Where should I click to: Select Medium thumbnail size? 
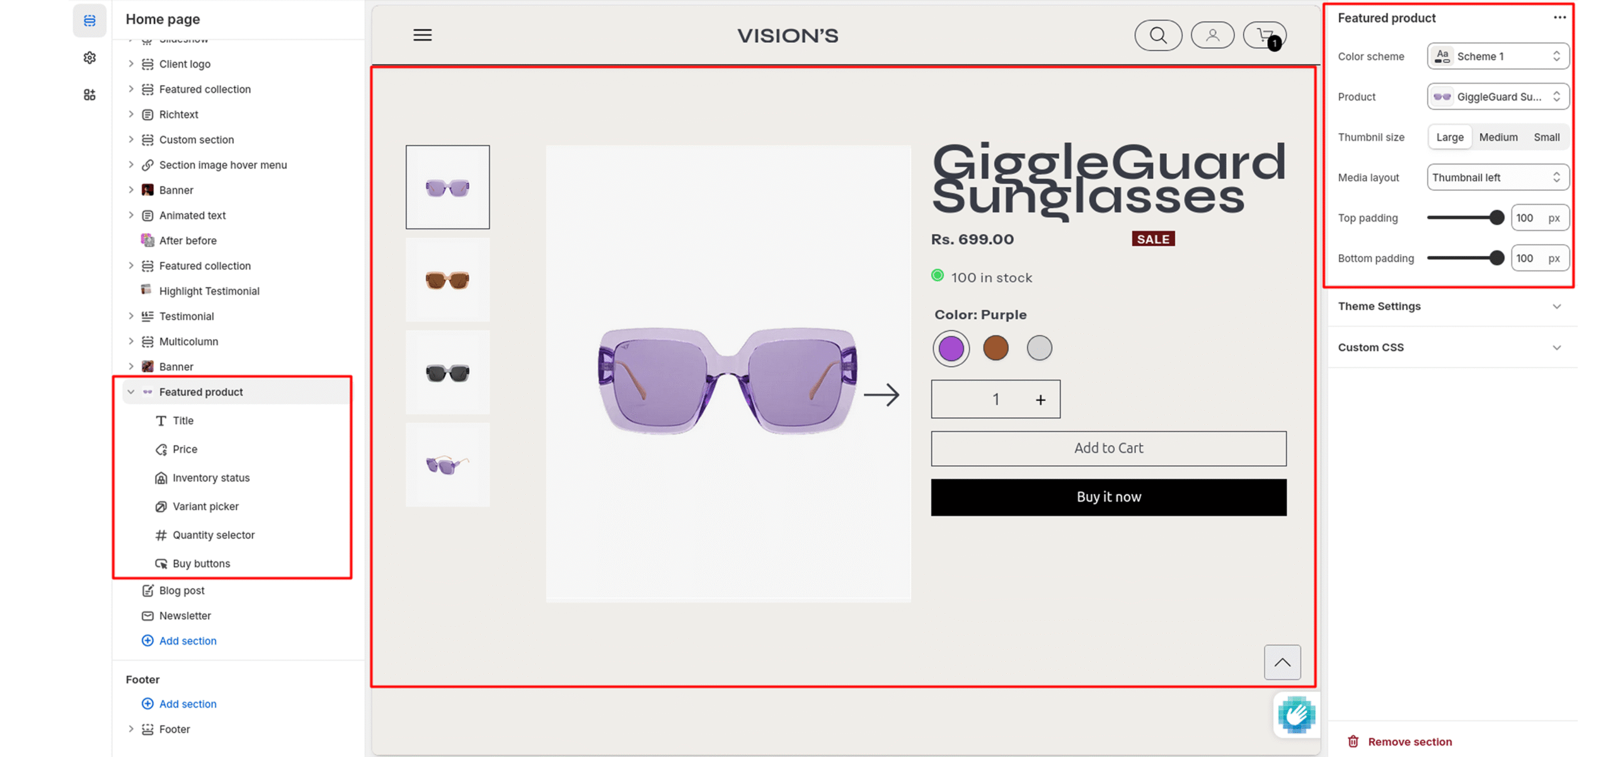1498,137
